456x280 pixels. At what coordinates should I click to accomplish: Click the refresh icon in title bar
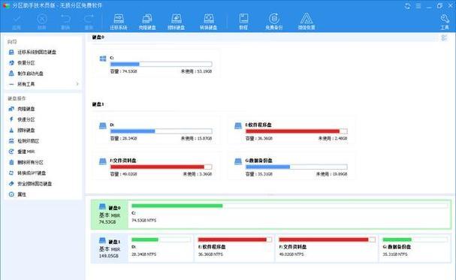(407, 6)
